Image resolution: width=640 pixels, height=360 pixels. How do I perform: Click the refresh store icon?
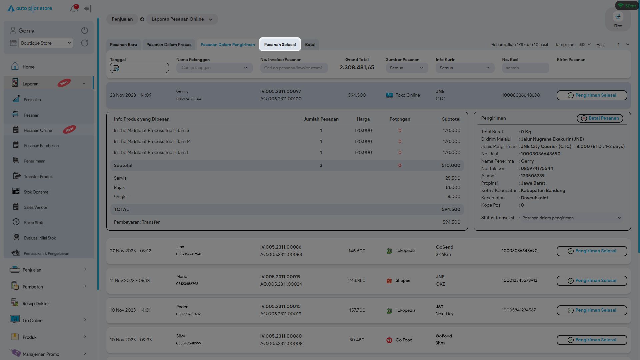point(85,43)
